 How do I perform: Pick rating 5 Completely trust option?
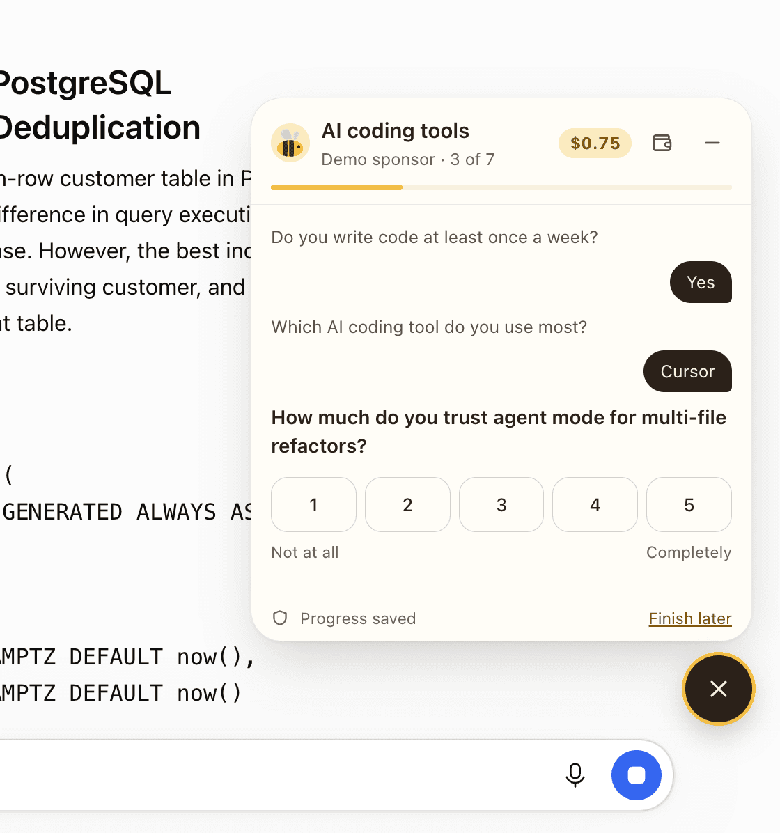tap(689, 505)
